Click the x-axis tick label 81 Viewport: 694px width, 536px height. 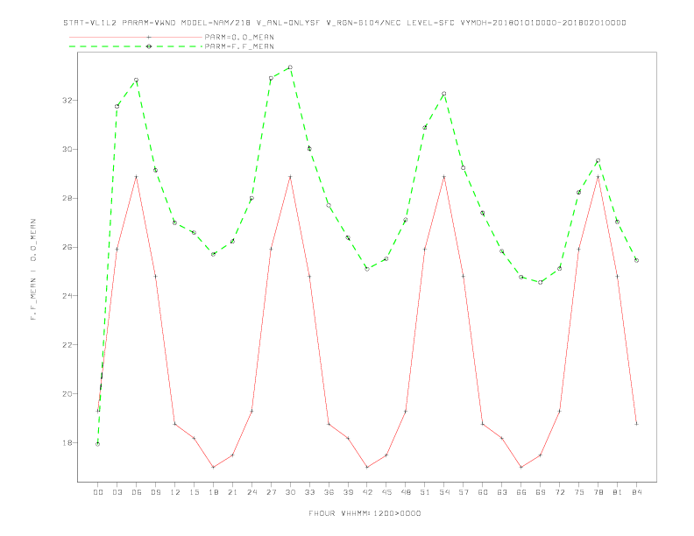pos(618,492)
